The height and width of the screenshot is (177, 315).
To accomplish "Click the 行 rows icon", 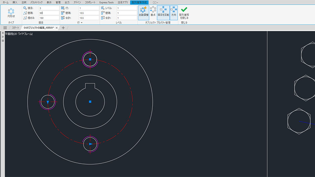I will tap(63, 8).
